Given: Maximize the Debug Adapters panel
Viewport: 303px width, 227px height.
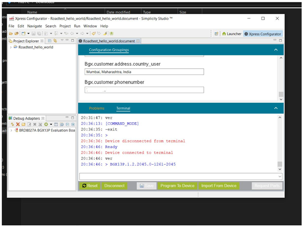Looking at the screenshot, I should 73,118.
